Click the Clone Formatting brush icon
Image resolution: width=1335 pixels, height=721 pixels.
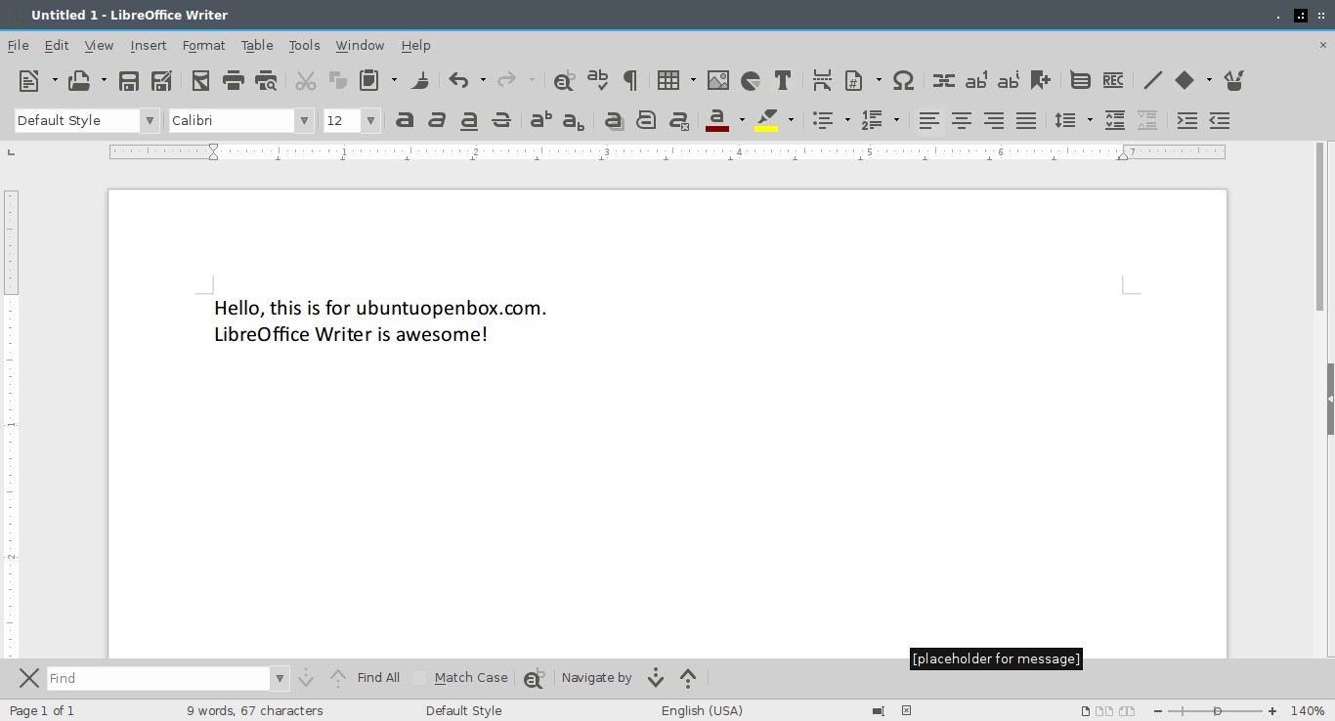click(x=420, y=80)
